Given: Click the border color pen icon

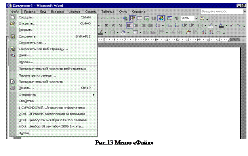Looking at the screenshot, I should click(x=101, y=32).
